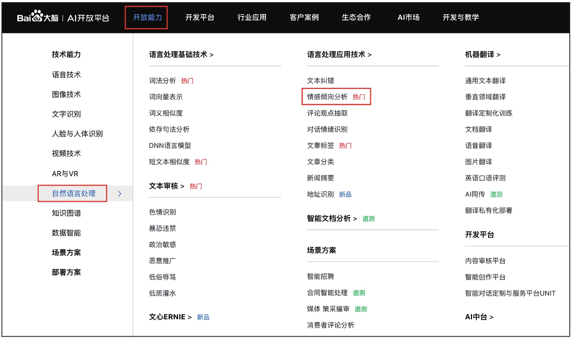Open the 消费者评论分析 link
571x339 pixels.
(331, 325)
